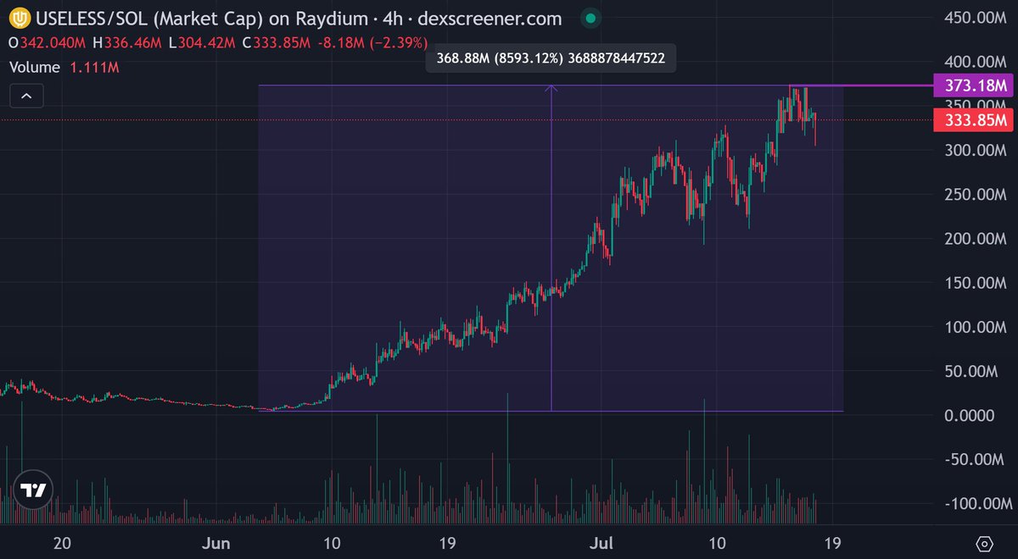Click the close value C333.85M
The image size is (1018, 559).
275,42
